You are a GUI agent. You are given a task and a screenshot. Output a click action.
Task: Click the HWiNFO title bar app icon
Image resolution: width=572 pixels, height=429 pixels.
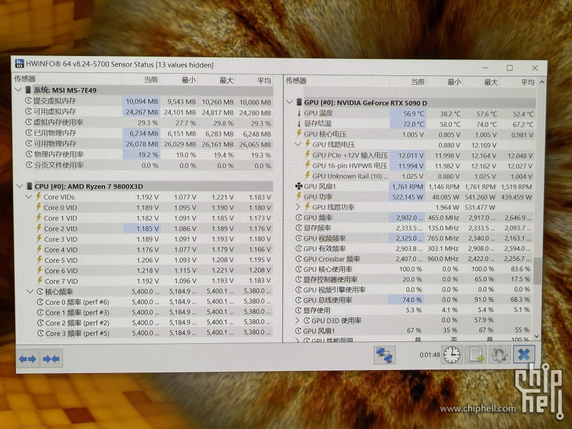click(x=19, y=64)
